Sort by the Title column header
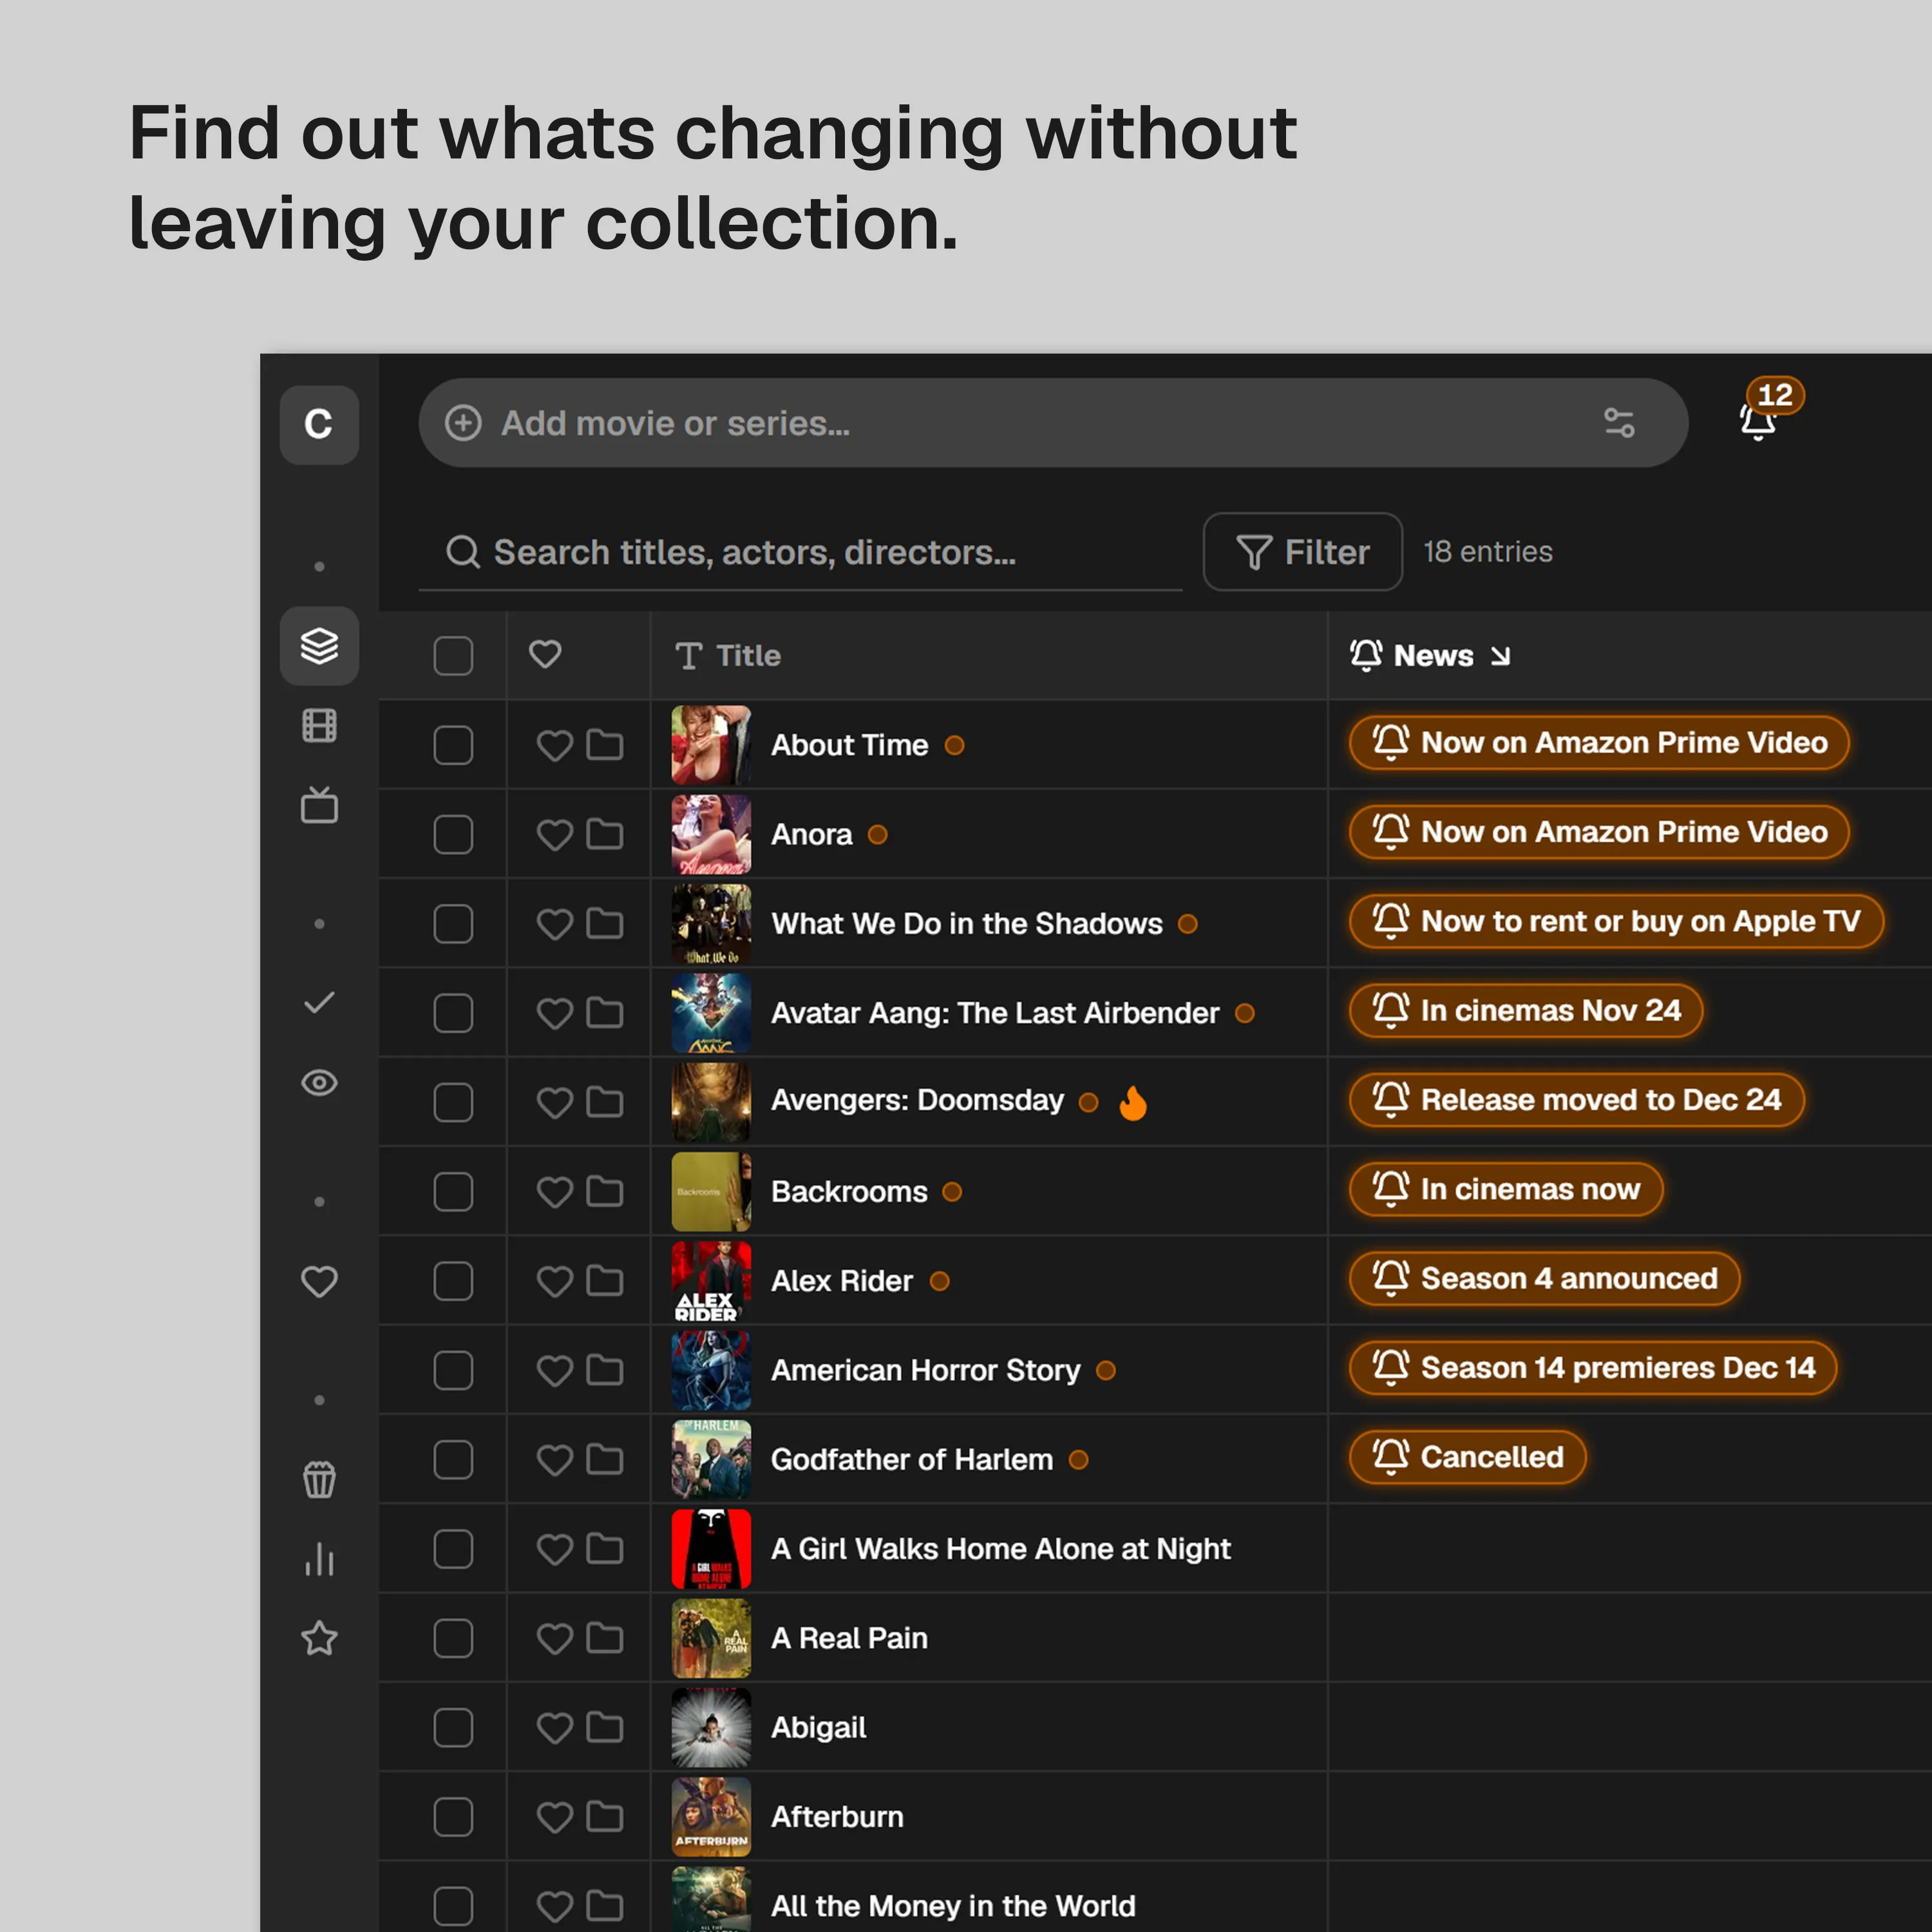Image resolution: width=1932 pixels, height=1932 pixels. (x=728, y=656)
